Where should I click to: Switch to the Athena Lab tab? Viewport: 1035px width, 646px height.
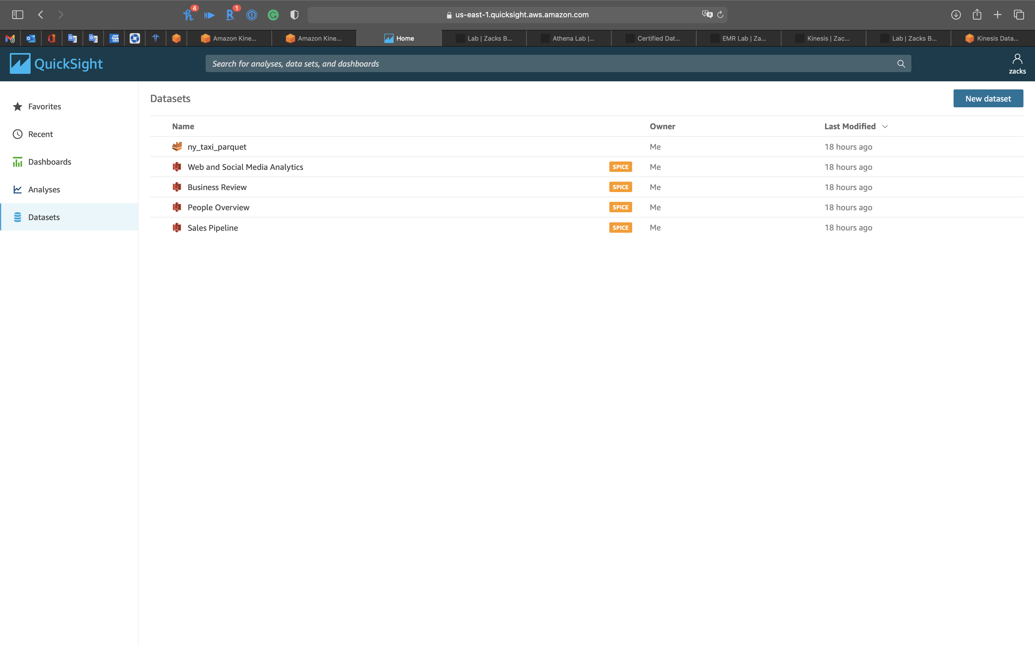point(568,38)
